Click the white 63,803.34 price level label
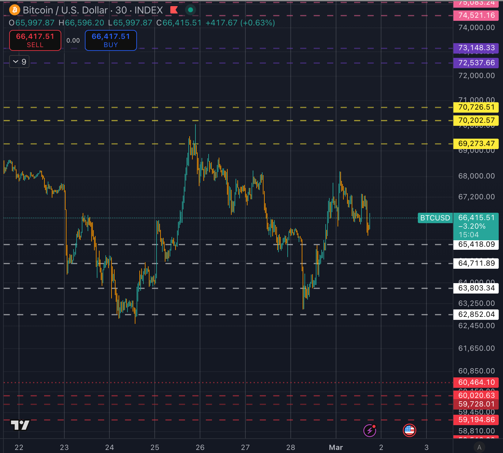The image size is (503, 453). tap(476, 288)
